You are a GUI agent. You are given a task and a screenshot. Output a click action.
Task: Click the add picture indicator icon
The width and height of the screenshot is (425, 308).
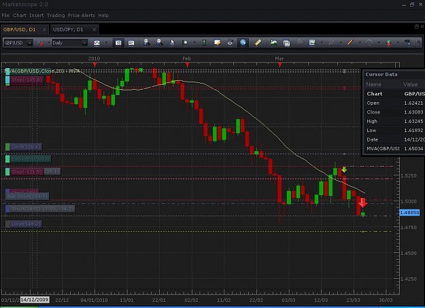click(x=273, y=43)
